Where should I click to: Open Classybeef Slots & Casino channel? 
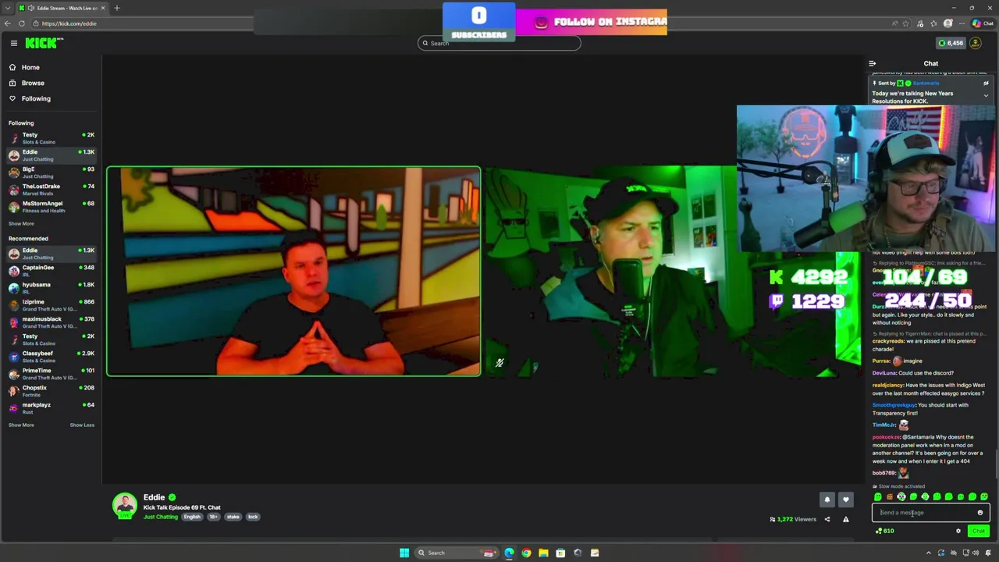[52, 357]
